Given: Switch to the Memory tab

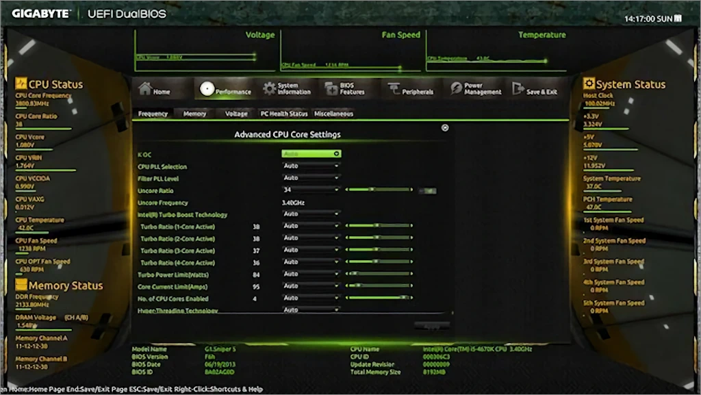Looking at the screenshot, I should (x=194, y=114).
